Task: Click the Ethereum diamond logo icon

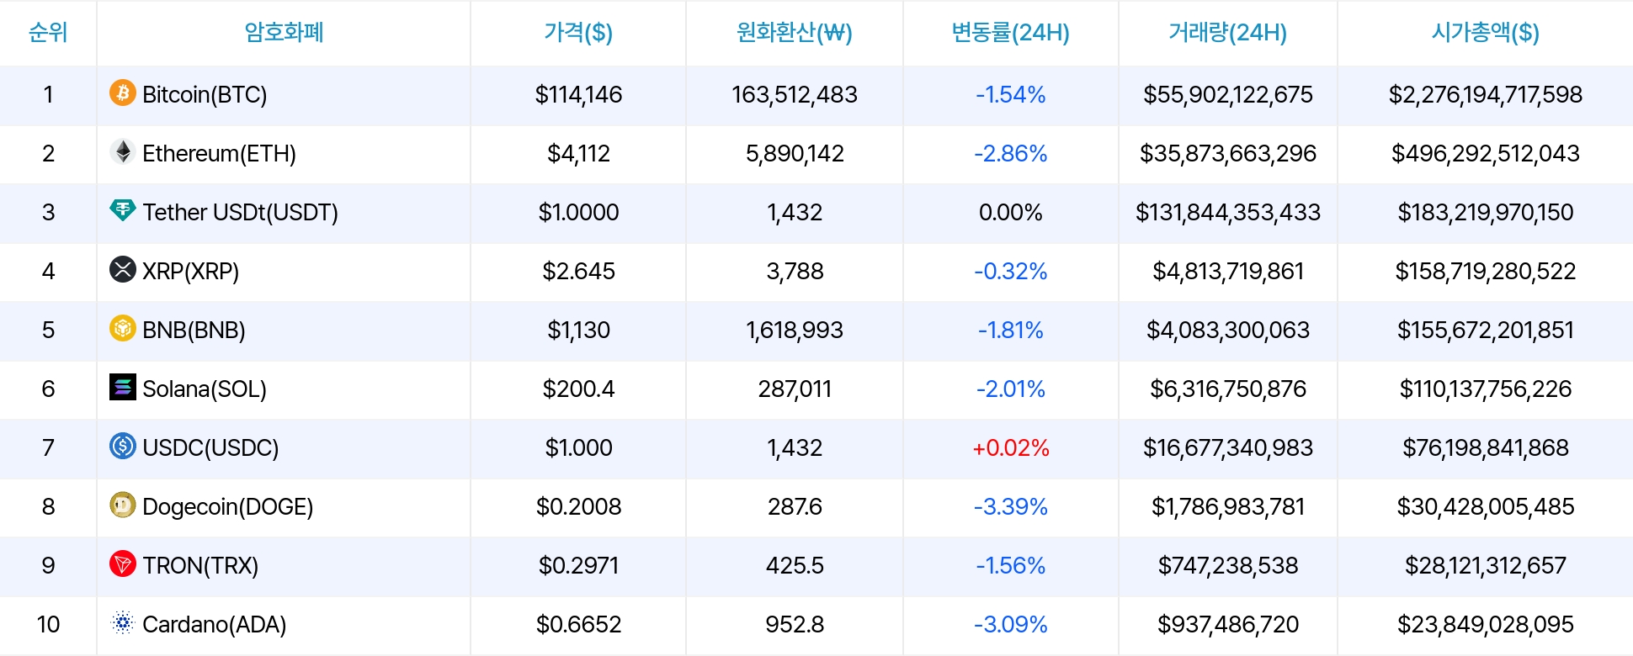Action: [123, 151]
